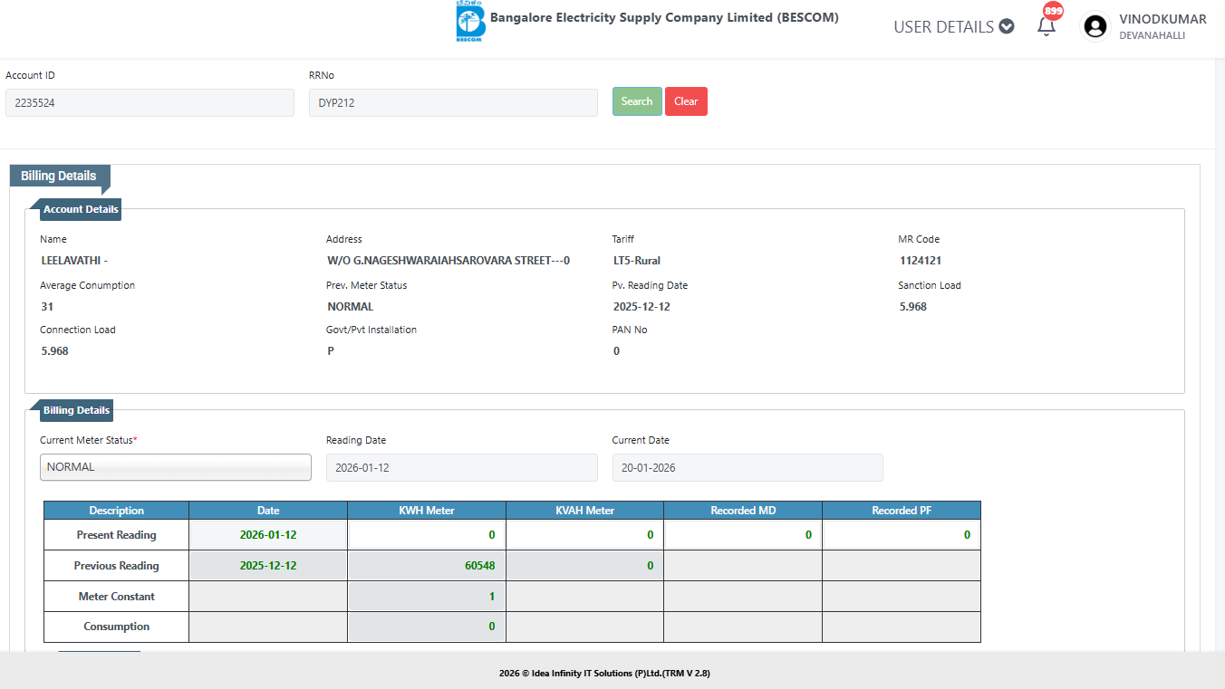
Task: Expand the USER DETAILS dropdown
Action: pos(953,27)
